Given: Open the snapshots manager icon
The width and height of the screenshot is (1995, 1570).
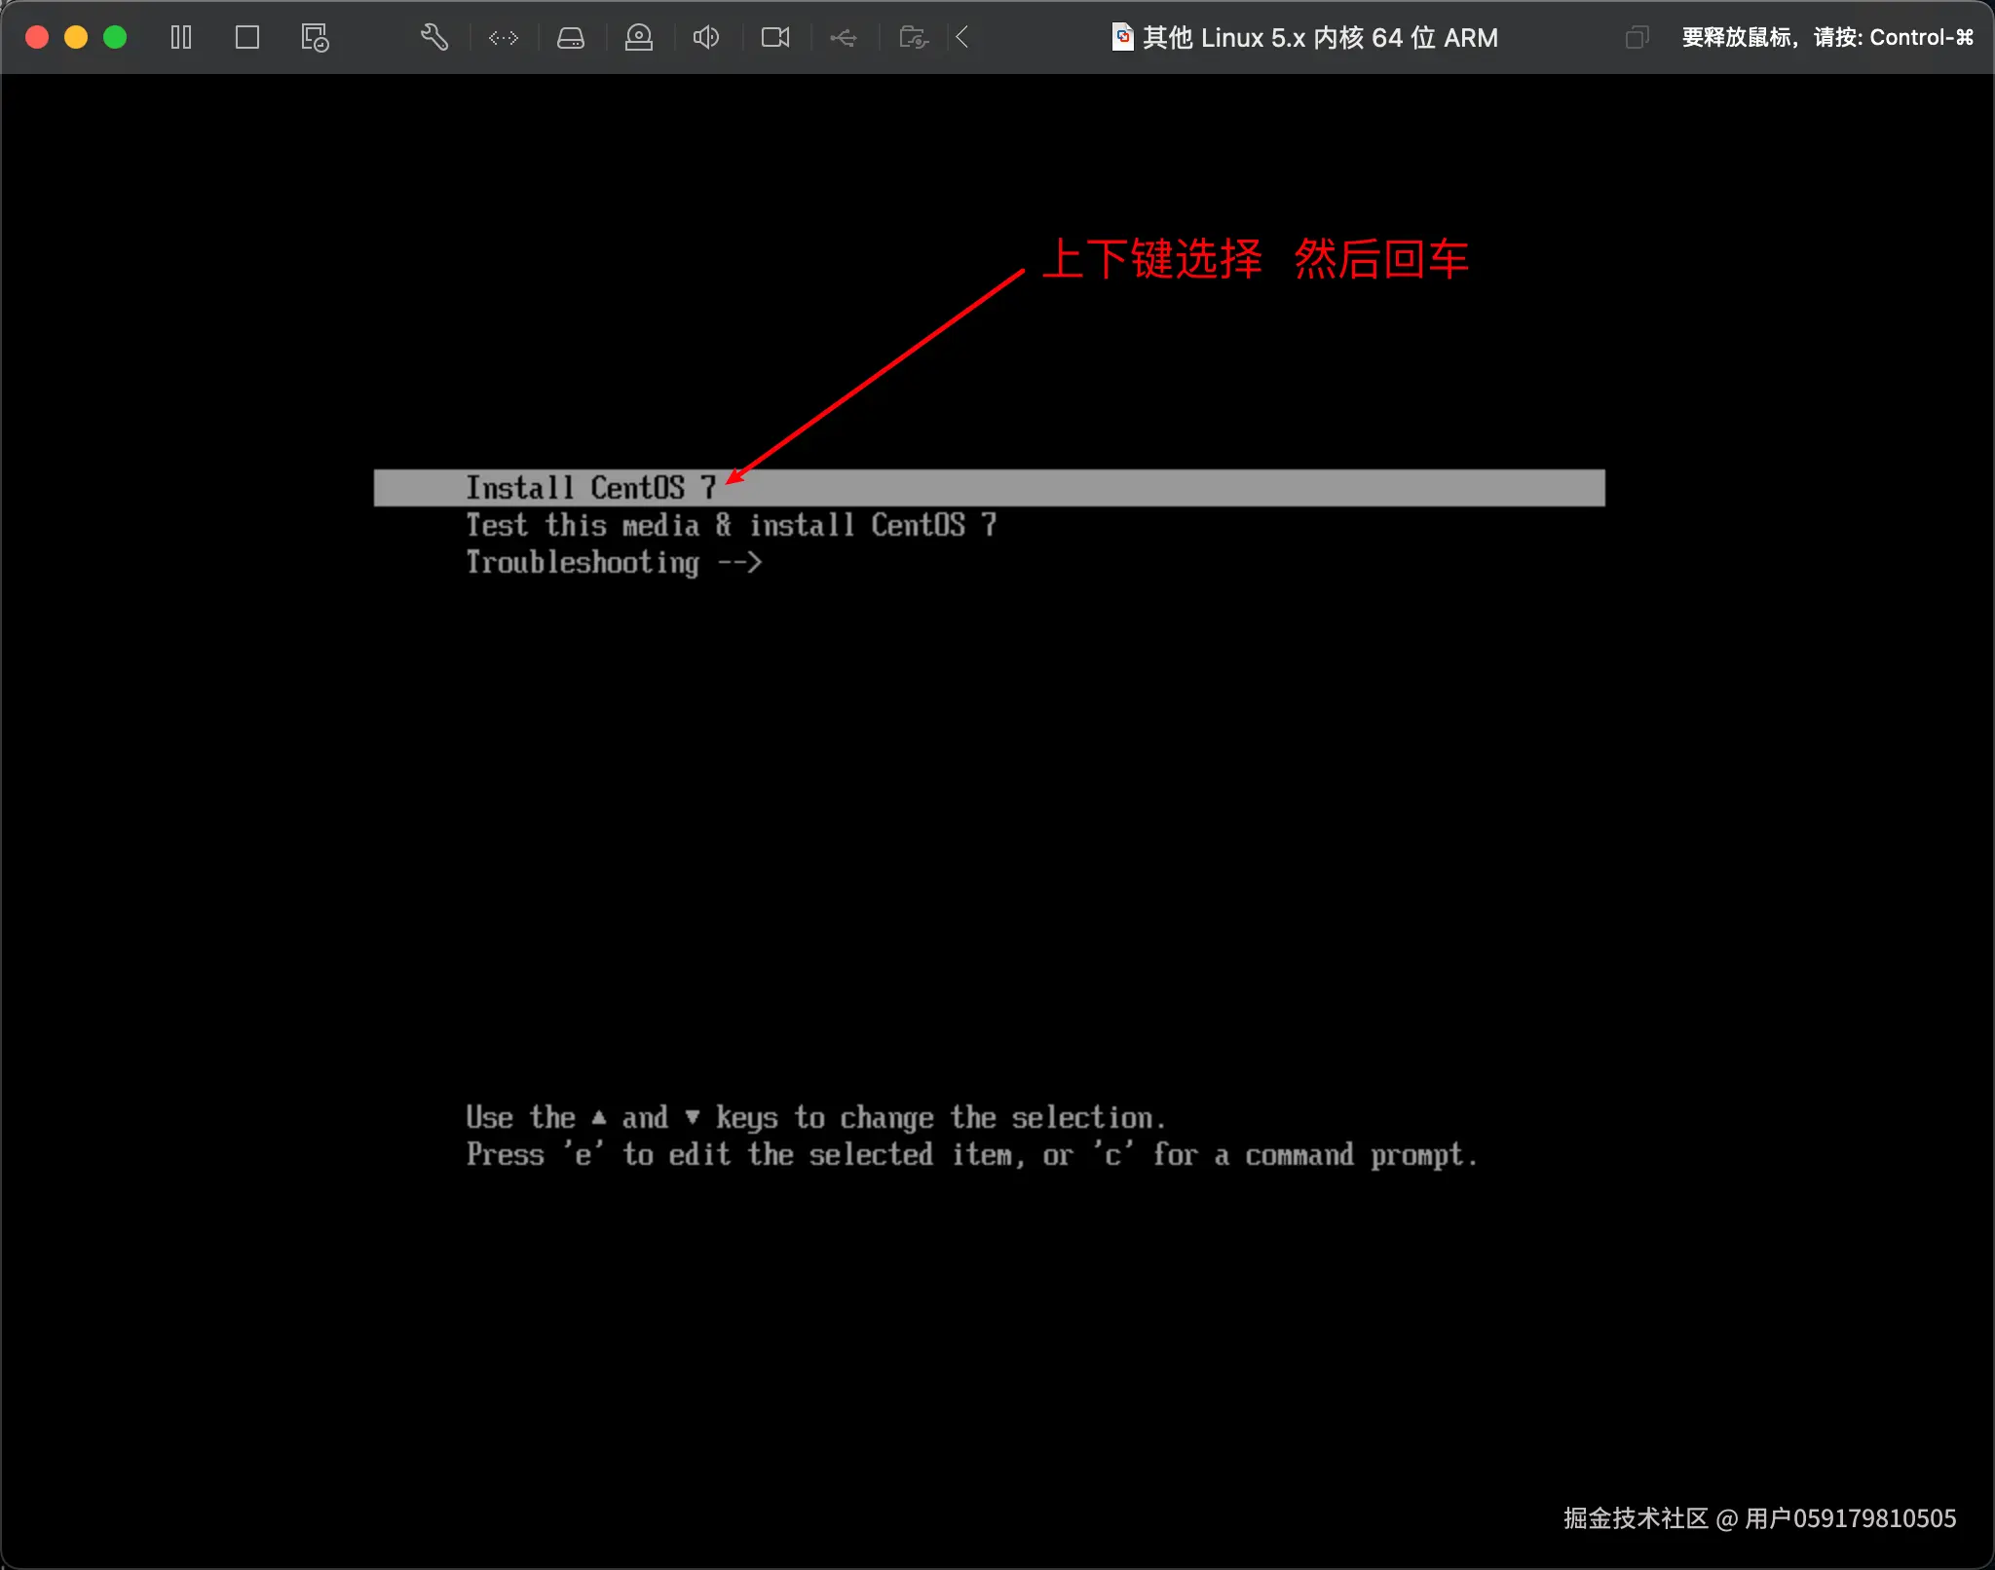Looking at the screenshot, I should point(315,38).
